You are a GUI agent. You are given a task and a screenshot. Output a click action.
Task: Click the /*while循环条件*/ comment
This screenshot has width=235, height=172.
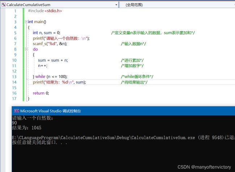pyautogui.click(x=137, y=77)
